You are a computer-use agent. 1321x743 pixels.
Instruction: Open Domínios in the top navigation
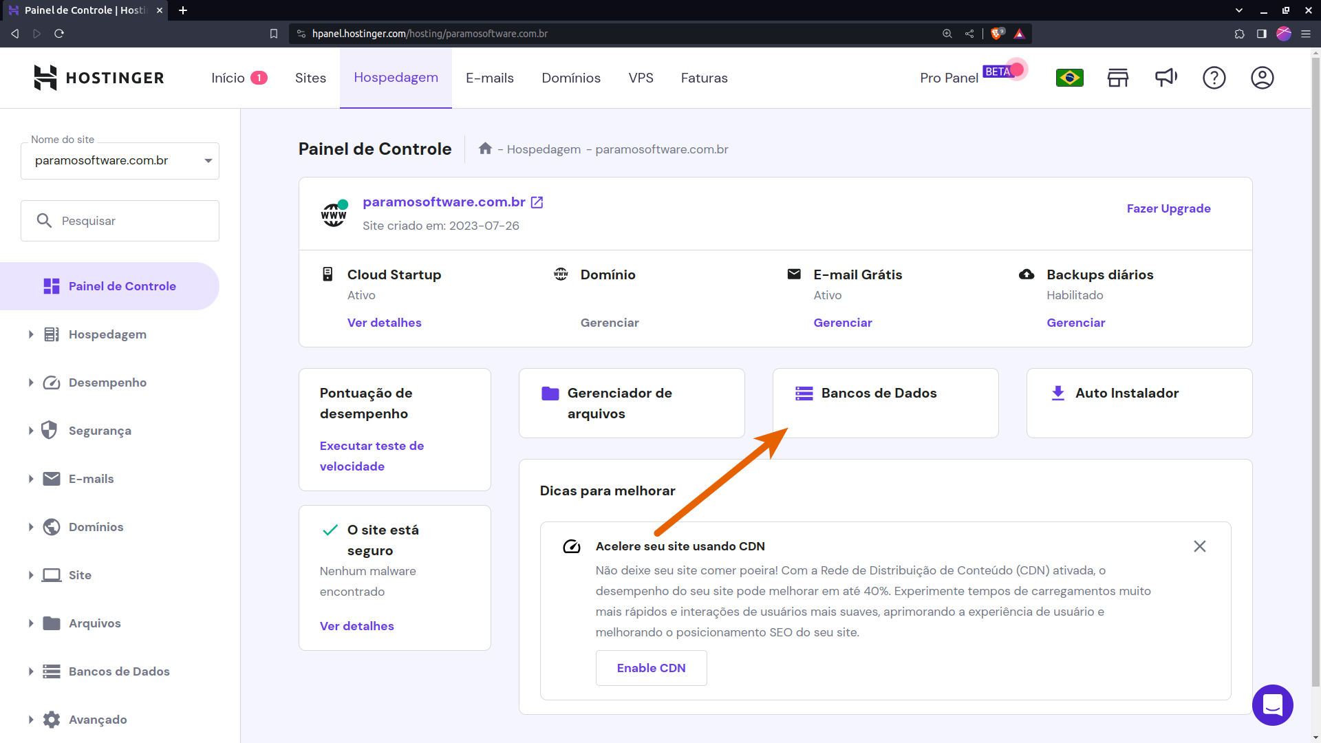(x=571, y=78)
